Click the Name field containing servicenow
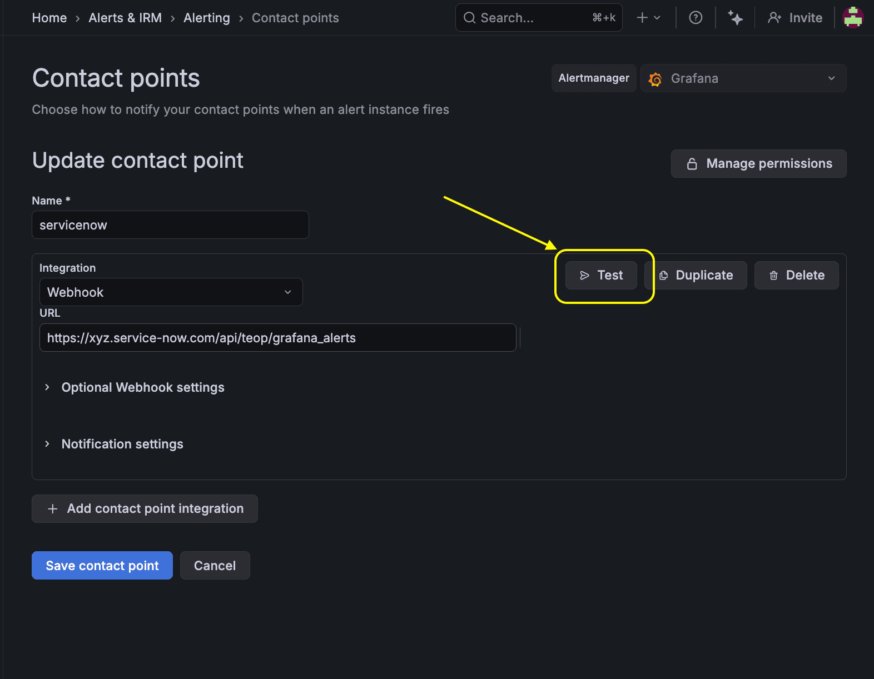 [170, 225]
